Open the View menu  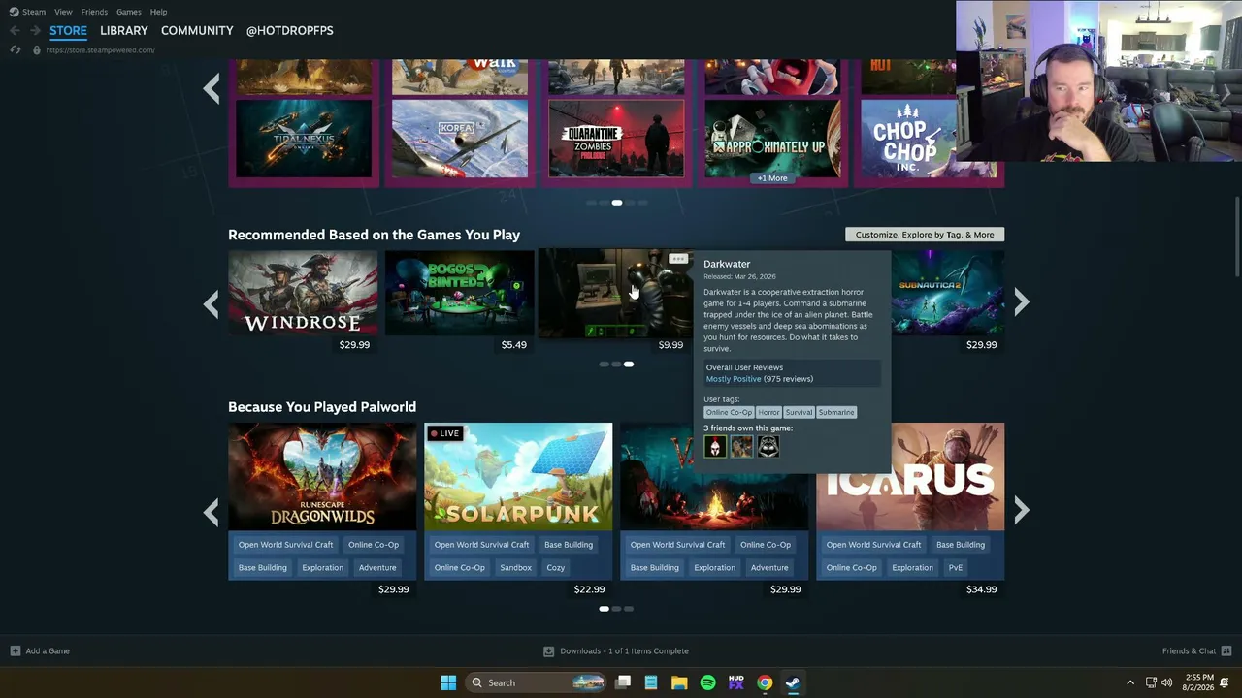point(63,12)
